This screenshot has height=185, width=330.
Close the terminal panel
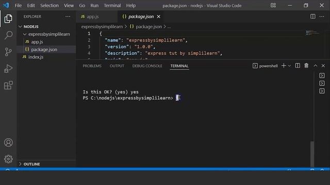point(323,66)
